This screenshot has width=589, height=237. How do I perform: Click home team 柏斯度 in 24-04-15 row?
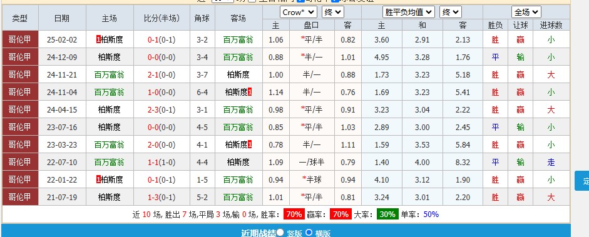110,110
